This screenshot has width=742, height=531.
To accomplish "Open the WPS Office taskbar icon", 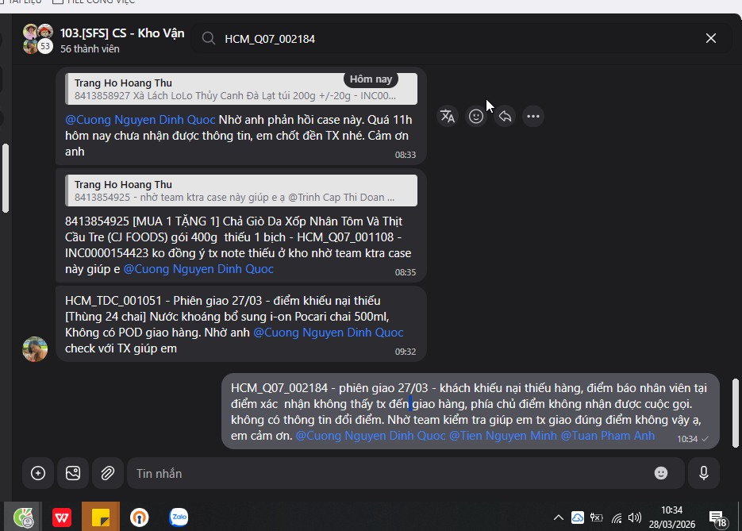I will tap(62, 517).
